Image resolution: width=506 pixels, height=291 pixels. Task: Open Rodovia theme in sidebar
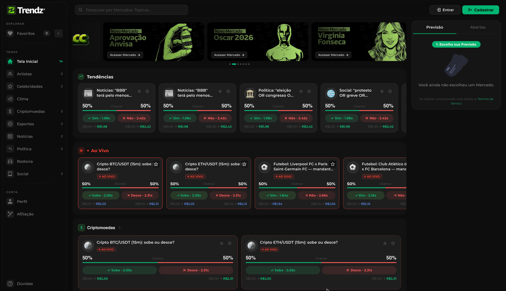pos(25,161)
